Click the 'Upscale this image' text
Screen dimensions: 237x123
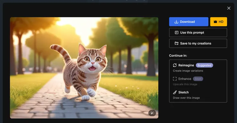coord(185,84)
